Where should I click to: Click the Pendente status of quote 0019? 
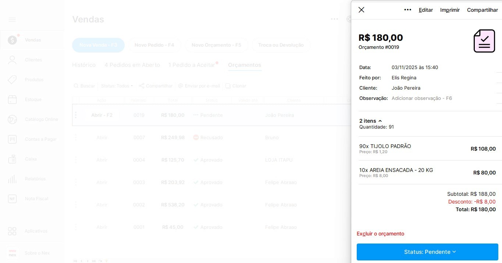coord(208,115)
